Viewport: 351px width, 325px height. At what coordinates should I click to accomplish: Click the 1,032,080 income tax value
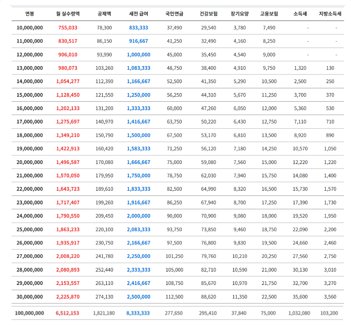[299, 313]
